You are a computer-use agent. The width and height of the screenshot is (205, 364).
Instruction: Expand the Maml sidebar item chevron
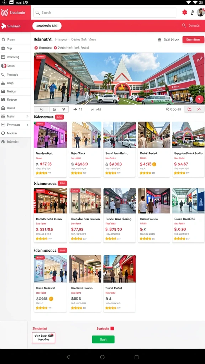pos(27,116)
